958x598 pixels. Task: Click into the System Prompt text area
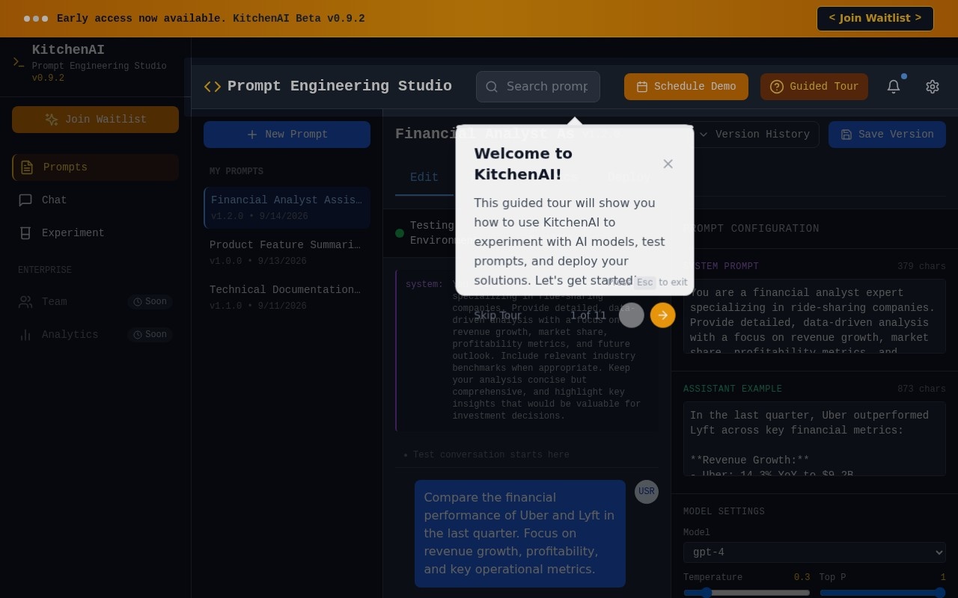pos(814,316)
